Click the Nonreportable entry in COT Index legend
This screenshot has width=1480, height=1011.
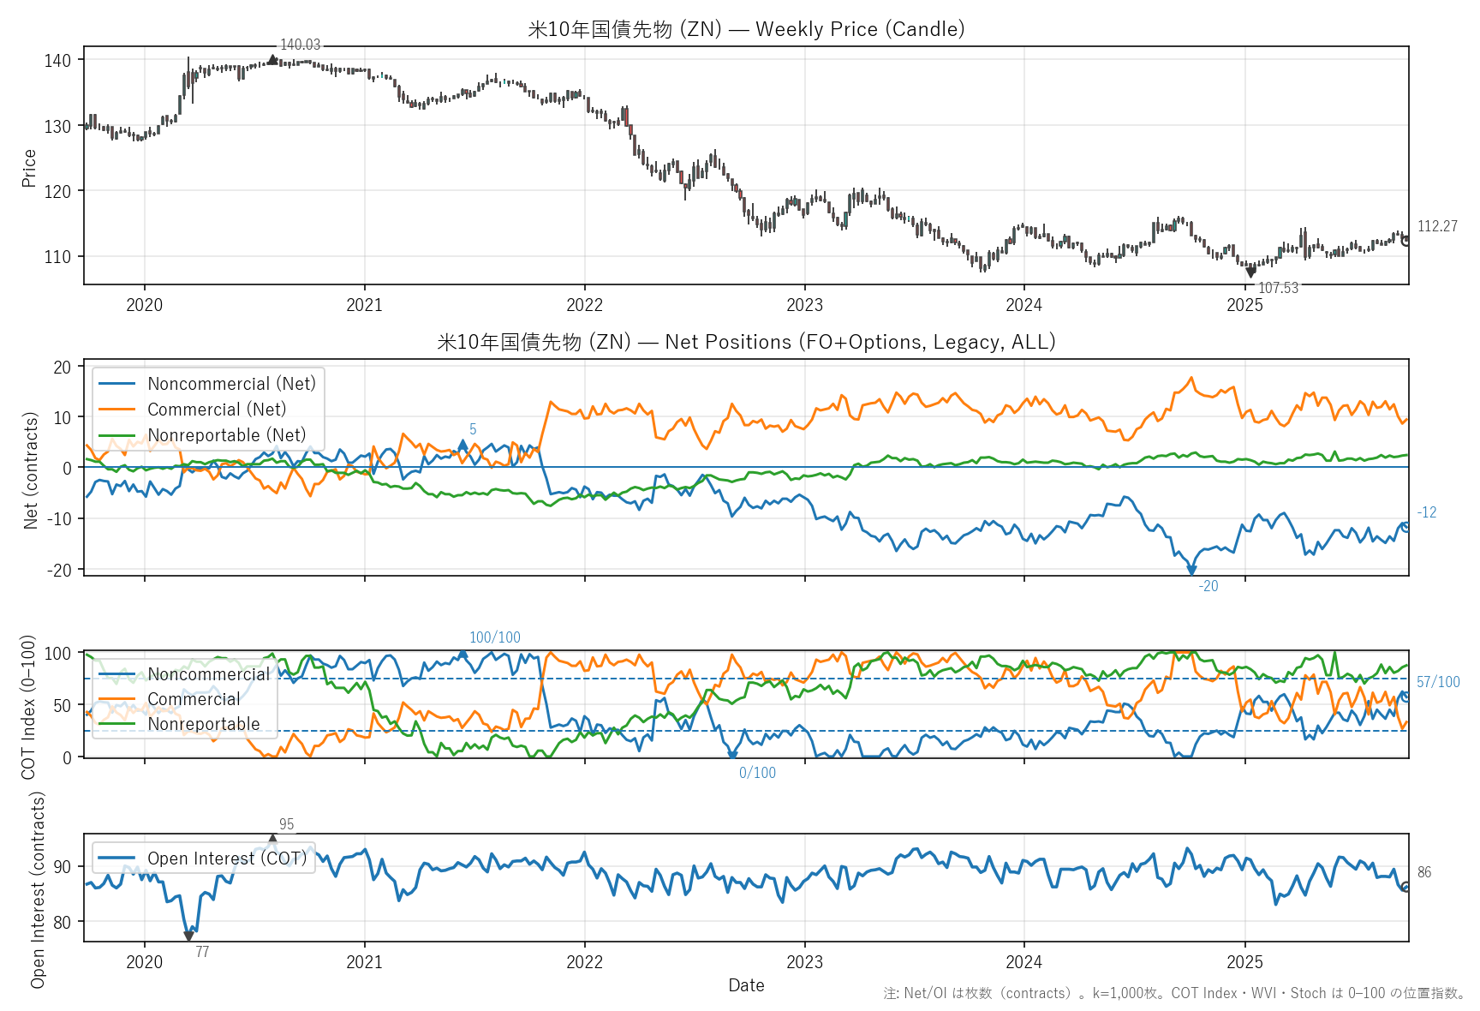(x=203, y=724)
